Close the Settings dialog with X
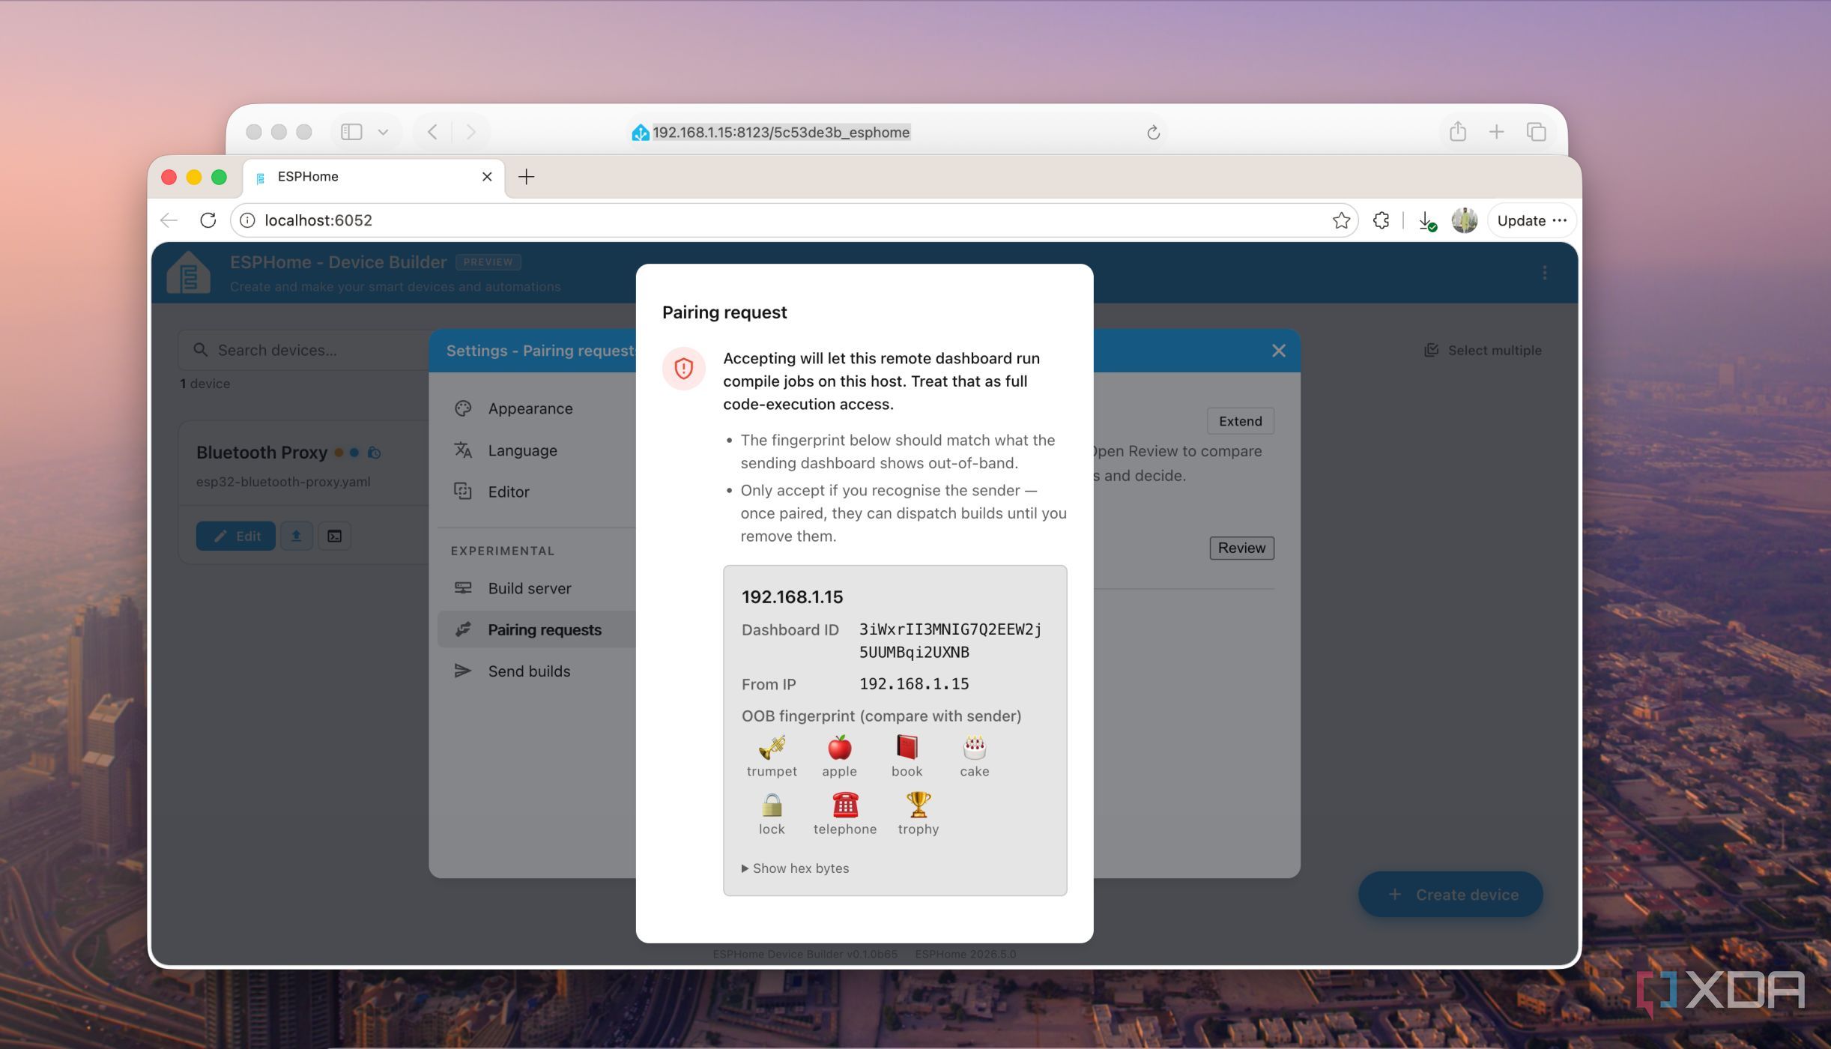 [x=1279, y=351]
